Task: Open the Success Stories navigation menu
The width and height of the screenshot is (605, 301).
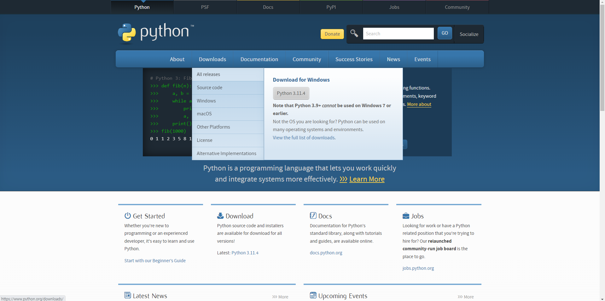Action: (354, 59)
